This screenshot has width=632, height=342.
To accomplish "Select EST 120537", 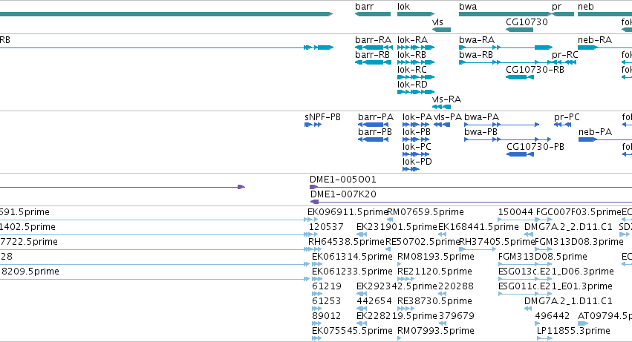I will (x=313, y=235).
